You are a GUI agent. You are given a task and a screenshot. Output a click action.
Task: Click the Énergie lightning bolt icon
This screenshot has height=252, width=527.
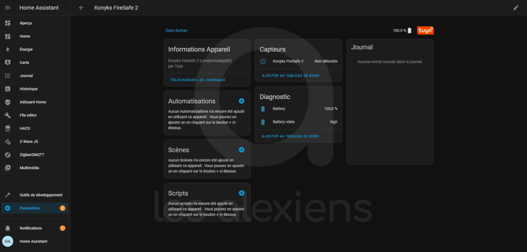pos(8,49)
